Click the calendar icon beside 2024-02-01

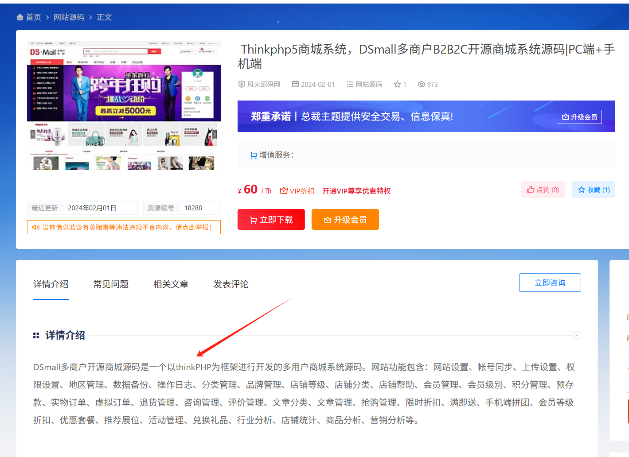pyautogui.click(x=295, y=84)
